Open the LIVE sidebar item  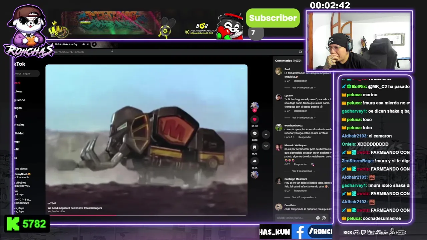coord(16,117)
